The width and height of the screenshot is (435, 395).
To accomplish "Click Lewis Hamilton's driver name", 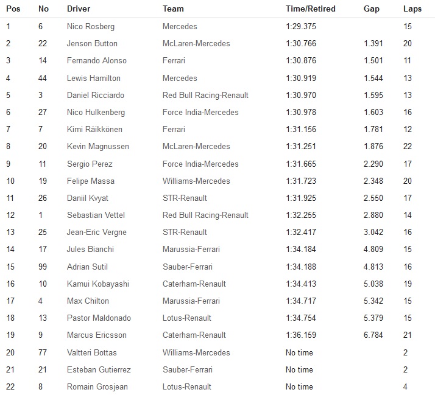I will point(94,78).
